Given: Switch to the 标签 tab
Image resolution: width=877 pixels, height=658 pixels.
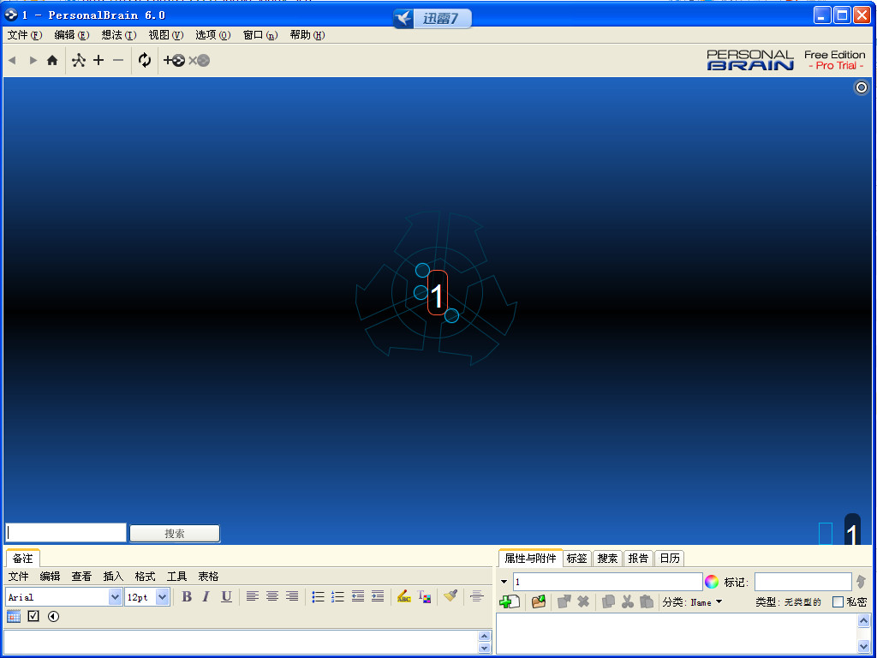Looking at the screenshot, I should 576,558.
